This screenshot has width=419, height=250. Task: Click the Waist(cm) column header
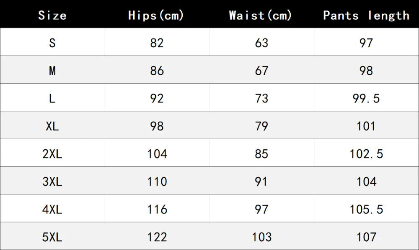click(x=261, y=15)
